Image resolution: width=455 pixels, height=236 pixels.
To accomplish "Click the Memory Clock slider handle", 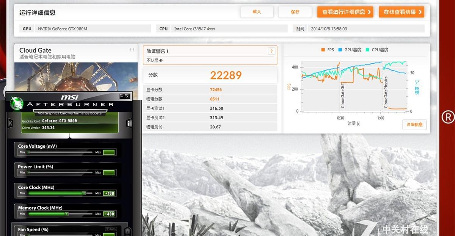I will tap(66, 214).
